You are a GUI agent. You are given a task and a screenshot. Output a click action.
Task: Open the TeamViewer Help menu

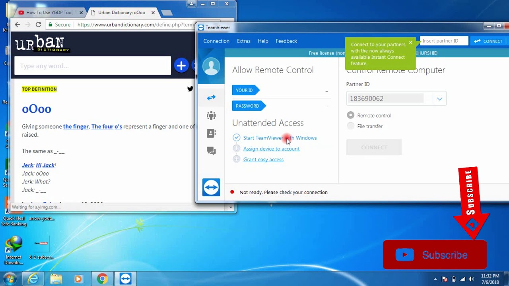(x=263, y=41)
